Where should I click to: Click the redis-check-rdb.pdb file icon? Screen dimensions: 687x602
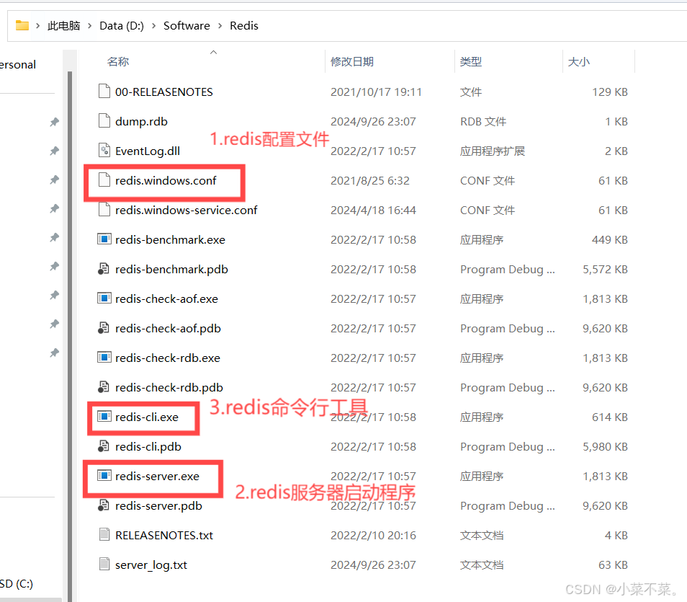[104, 387]
